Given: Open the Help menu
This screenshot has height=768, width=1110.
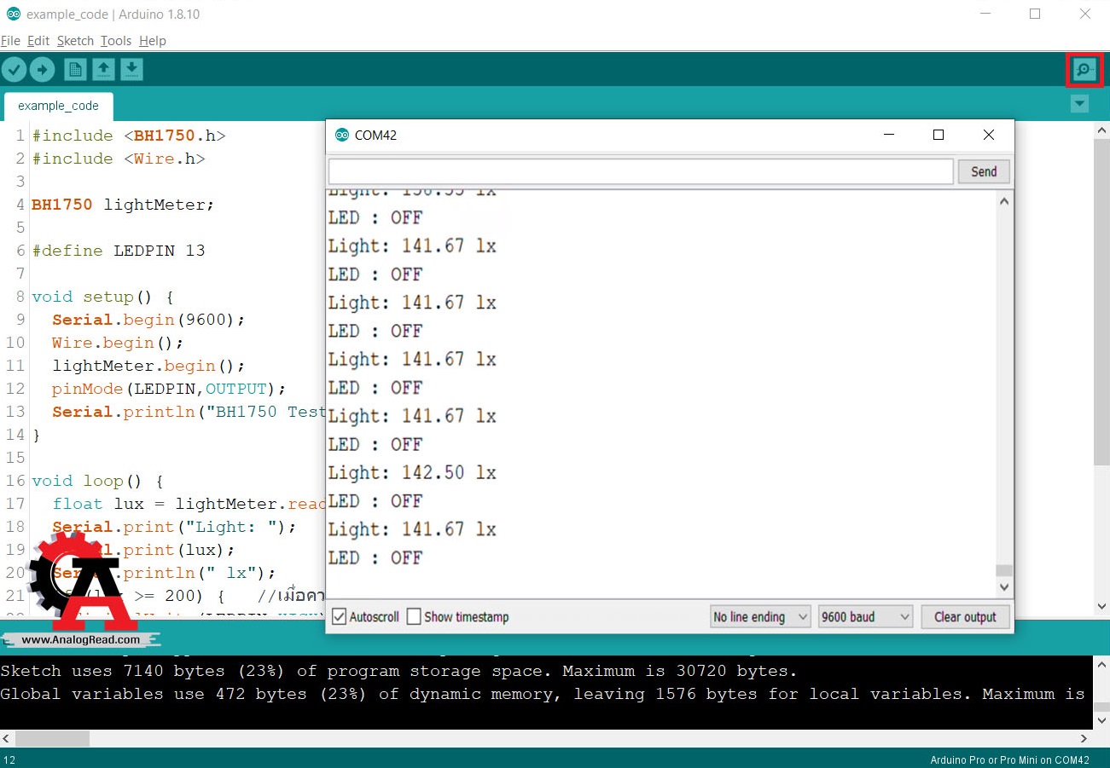Looking at the screenshot, I should pyautogui.click(x=153, y=41).
